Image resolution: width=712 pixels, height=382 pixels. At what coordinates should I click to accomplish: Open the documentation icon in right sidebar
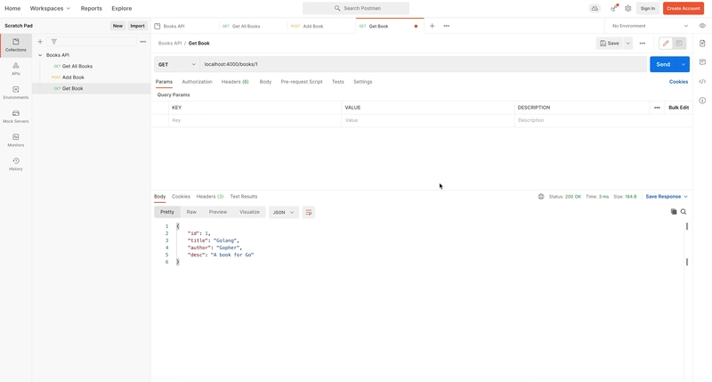(702, 43)
